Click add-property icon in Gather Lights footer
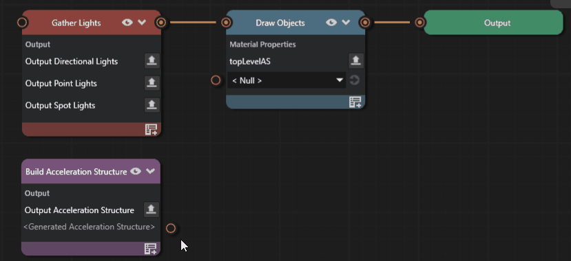The image size is (571, 261). 151,130
